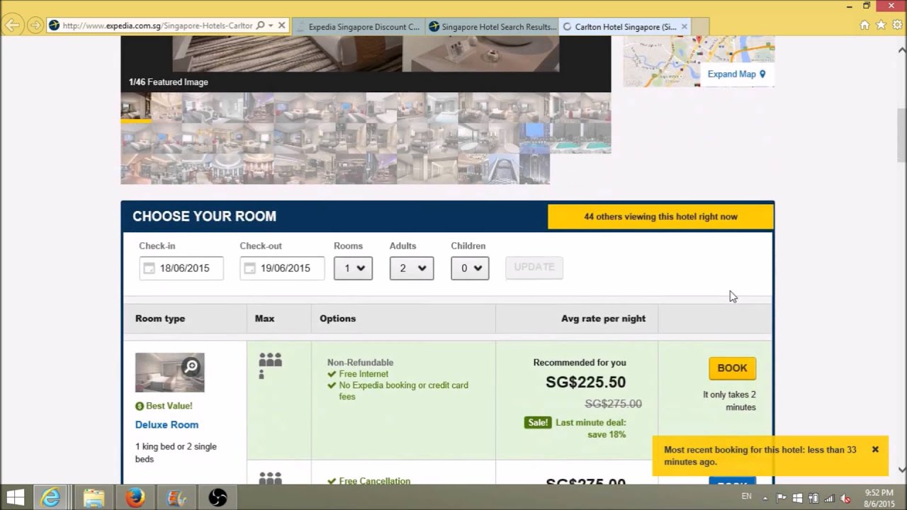Open Internet Explorer from the taskbar
907x510 pixels.
[51, 498]
